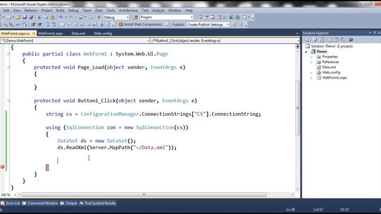Click the Demo project icon
Screen dimensions: 381x214
tap(313, 52)
